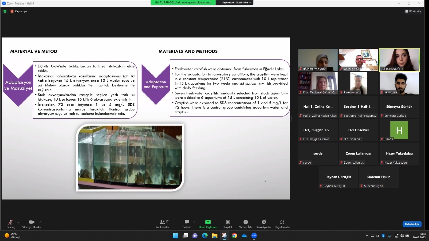Open the volume speaker tray icon
The height and width of the screenshot is (241, 429).
402,236
